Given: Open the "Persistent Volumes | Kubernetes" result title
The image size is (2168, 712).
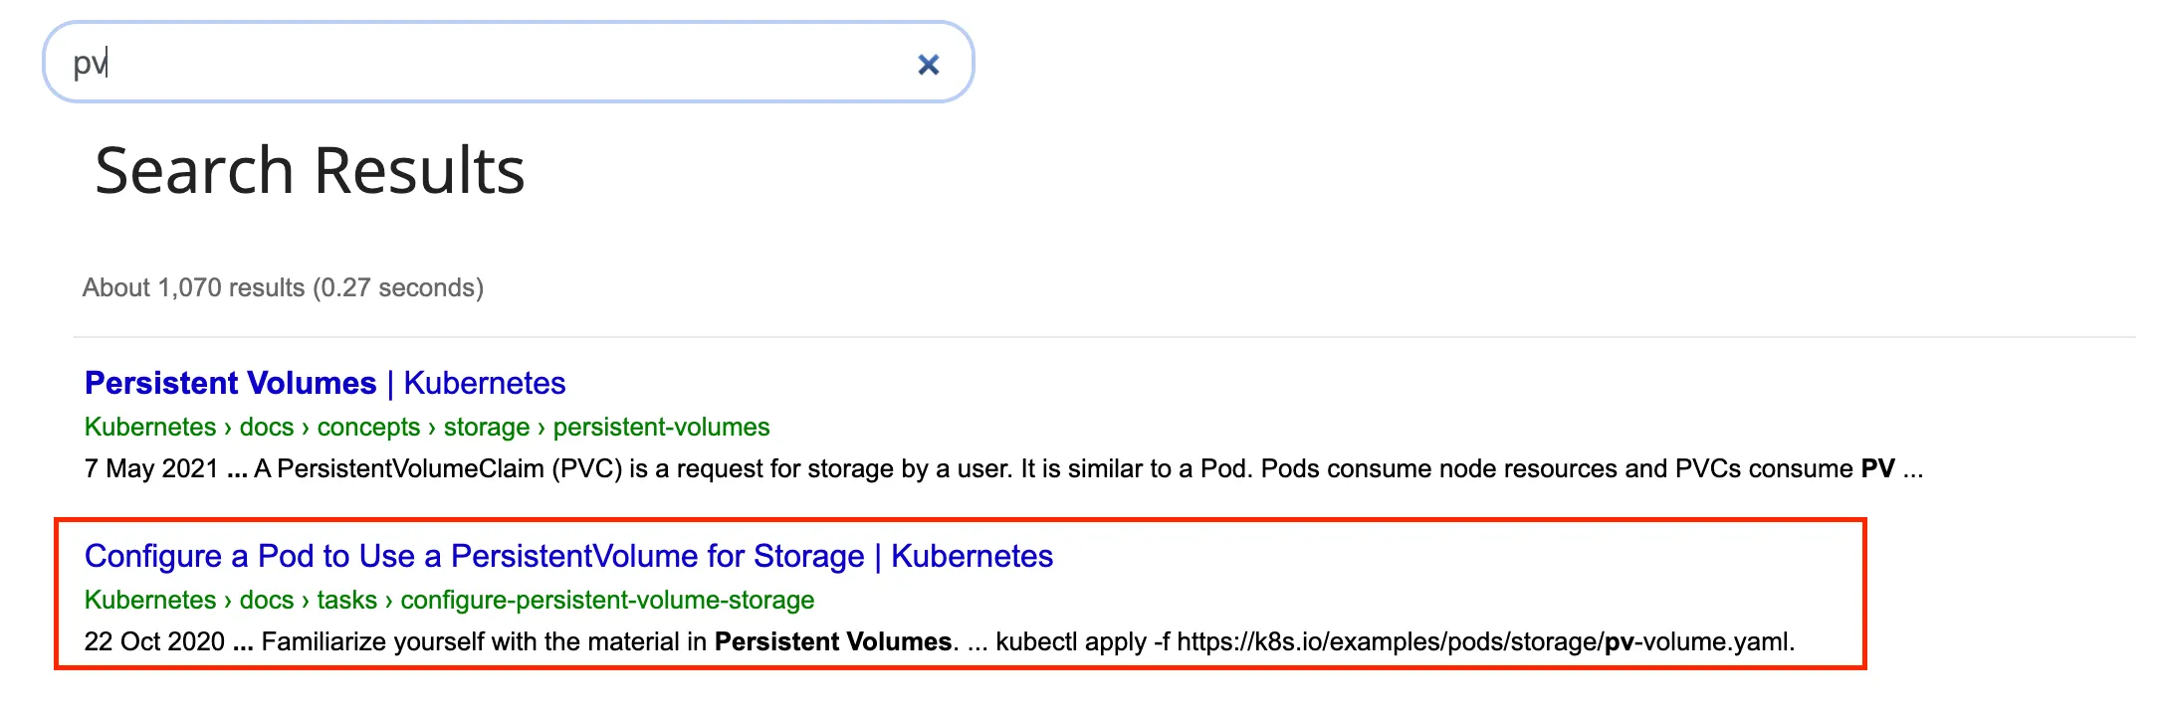Looking at the screenshot, I should tap(325, 383).
